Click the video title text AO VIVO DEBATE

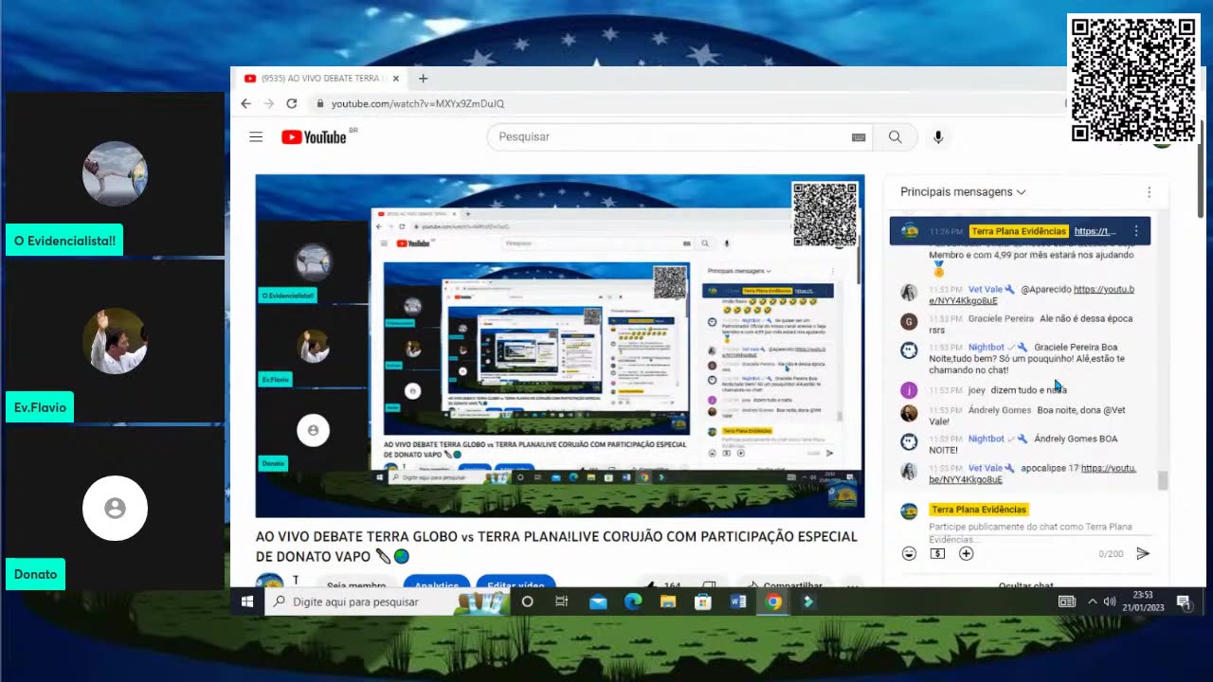point(556,547)
